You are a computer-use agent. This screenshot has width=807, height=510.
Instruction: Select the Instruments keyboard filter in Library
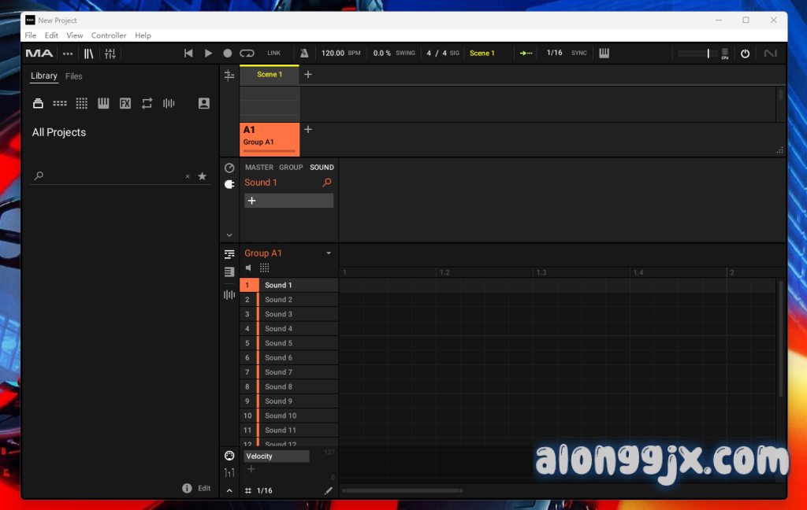[x=103, y=104]
